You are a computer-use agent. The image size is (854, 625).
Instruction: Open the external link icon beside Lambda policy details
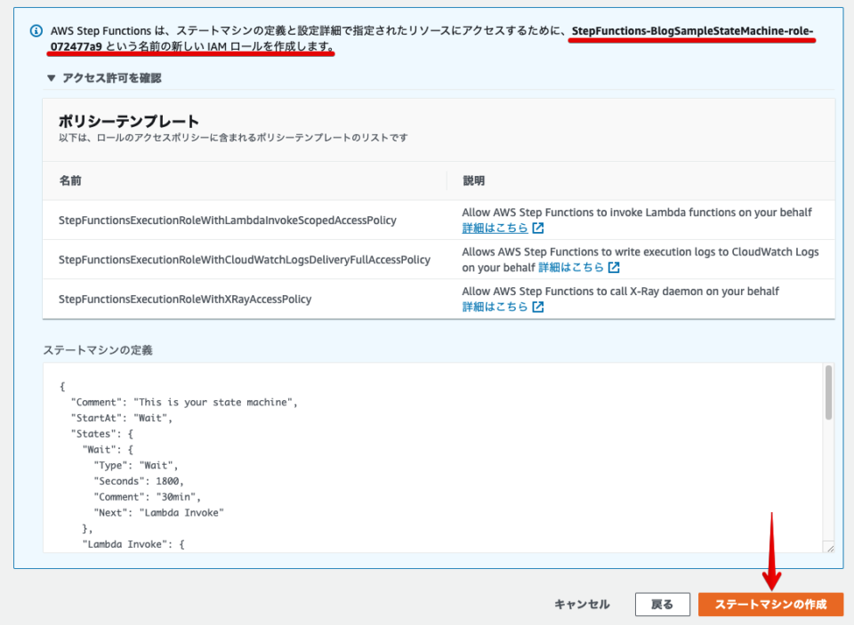[536, 228]
